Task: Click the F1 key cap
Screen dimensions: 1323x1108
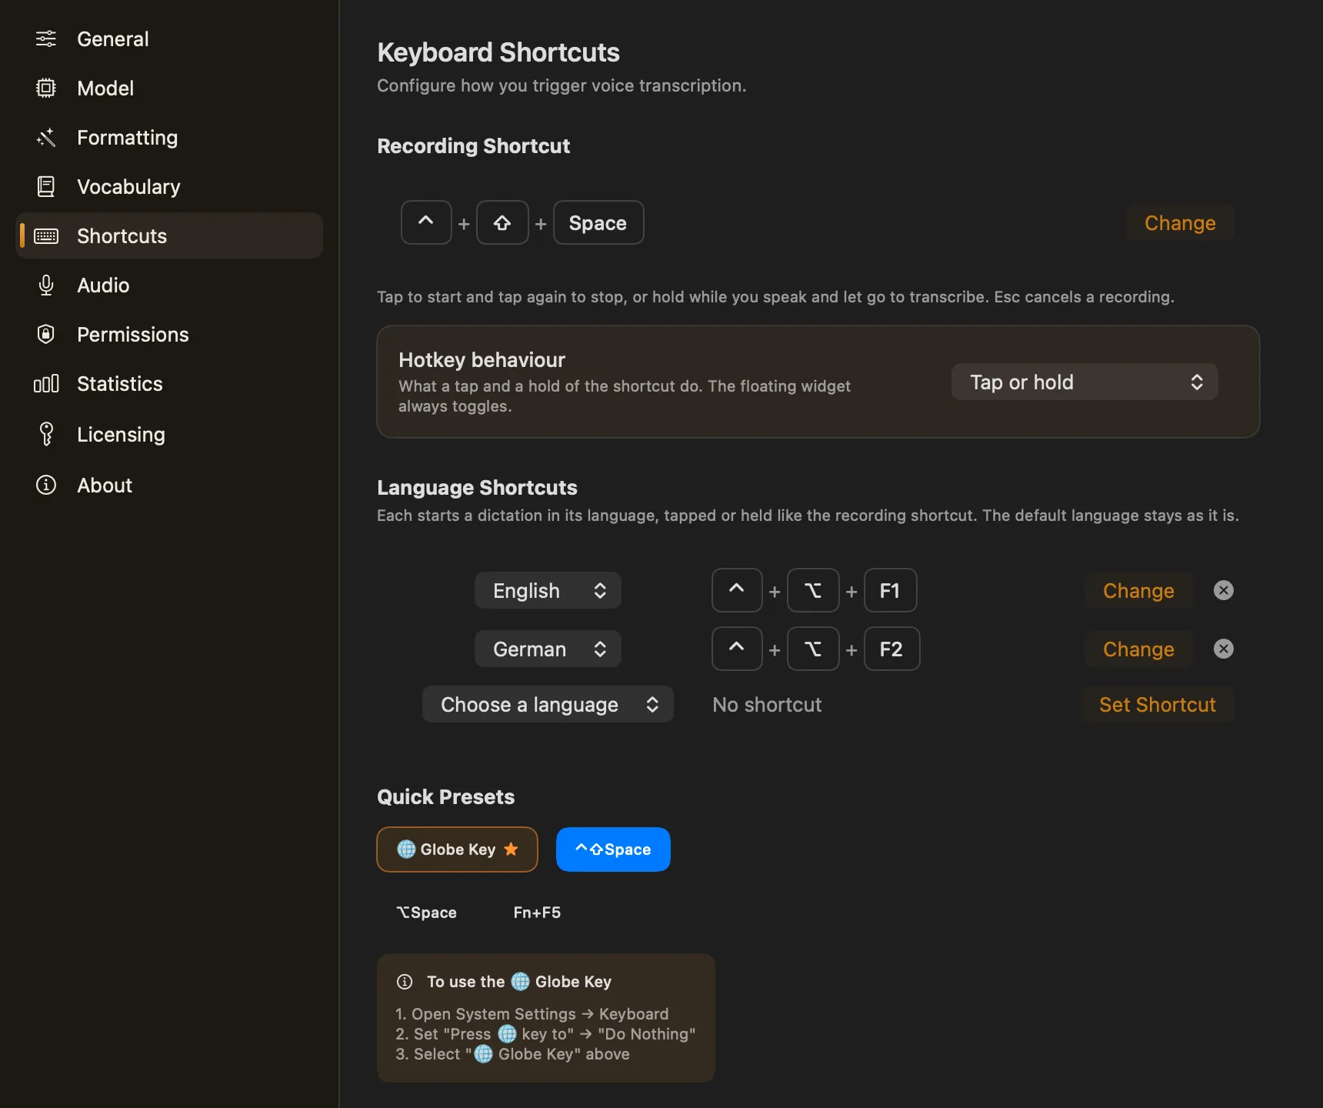Action: [890, 590]
